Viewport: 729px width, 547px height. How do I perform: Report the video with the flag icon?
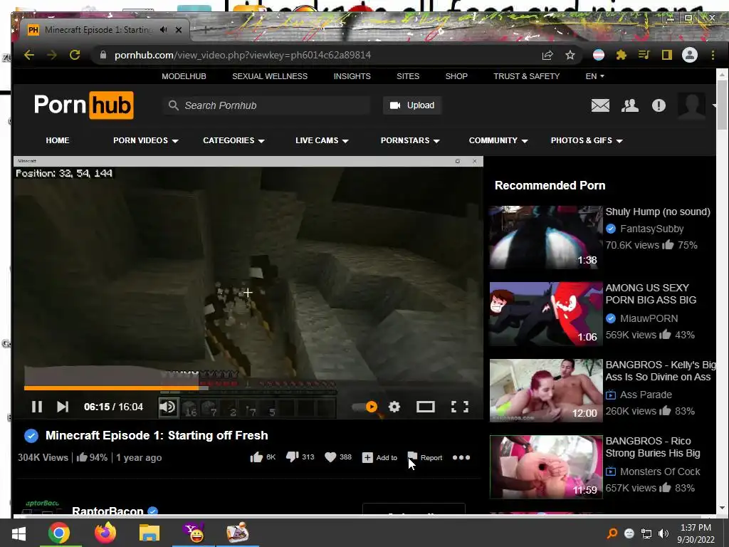(x=425, y=457)
